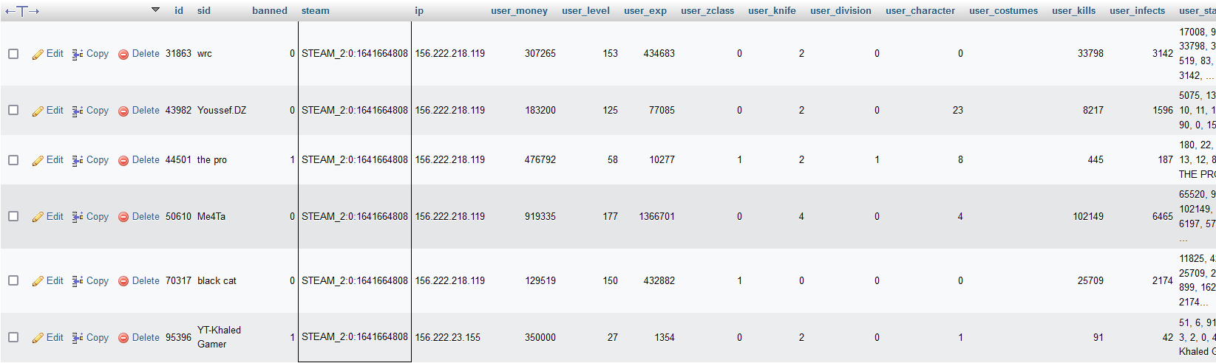Check the box for row id 95396
This screenshot has height=363, width=1216.
(13, 338)
